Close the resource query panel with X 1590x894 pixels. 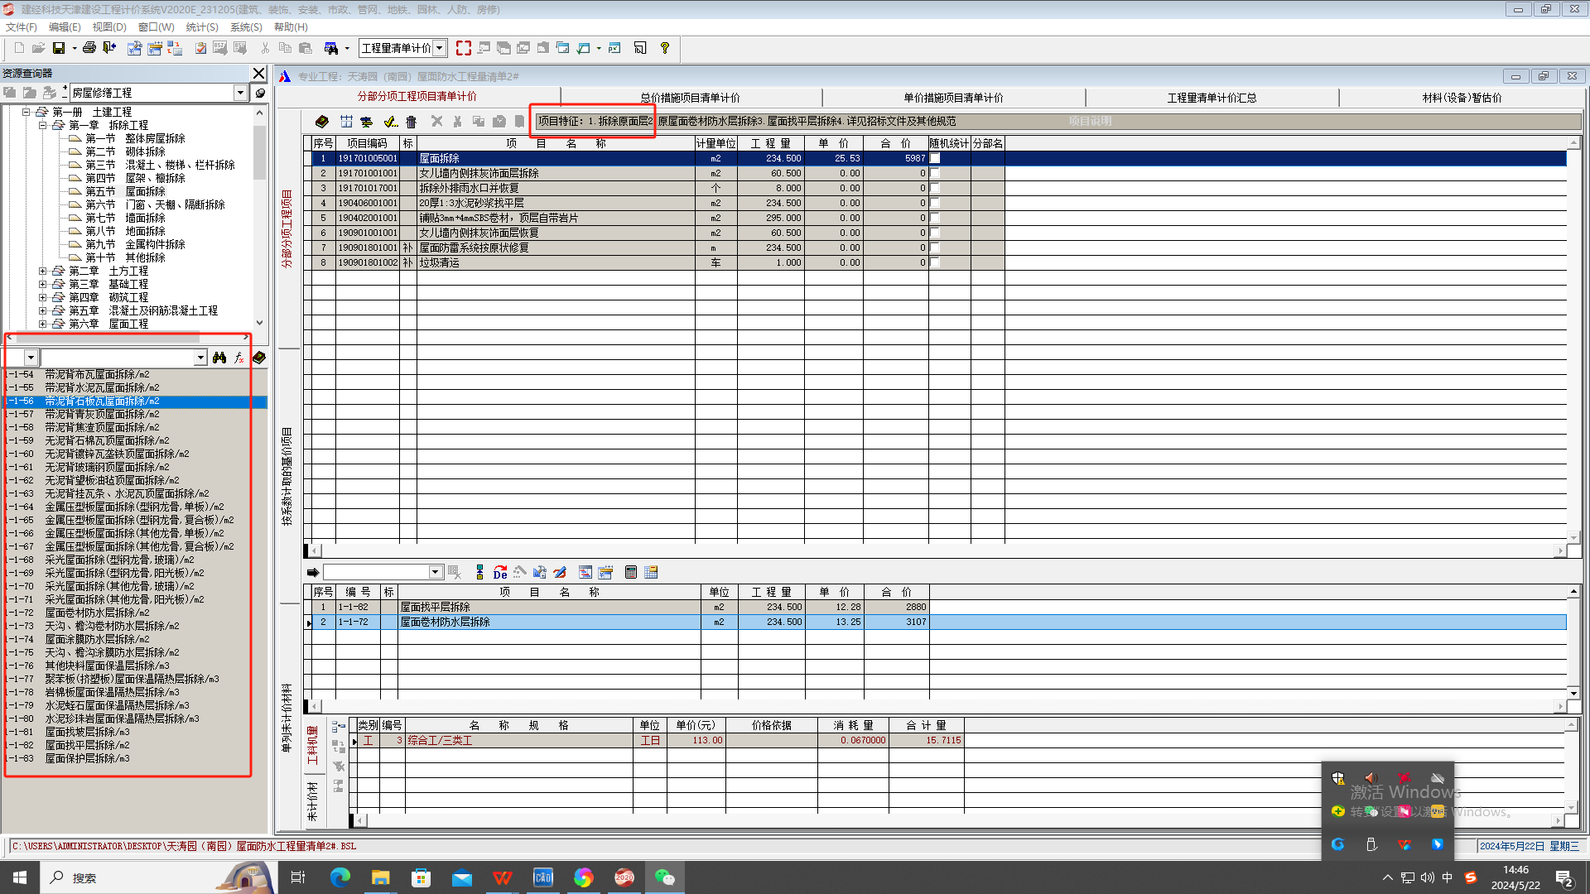click(x=259, y=74)
